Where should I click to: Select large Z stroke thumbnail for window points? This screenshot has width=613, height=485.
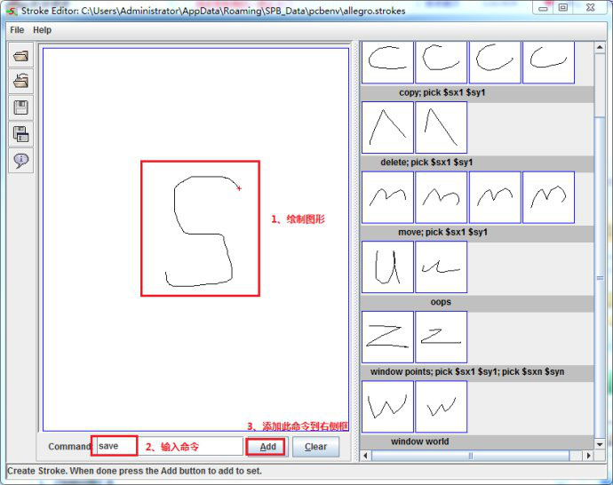[387, 337]
